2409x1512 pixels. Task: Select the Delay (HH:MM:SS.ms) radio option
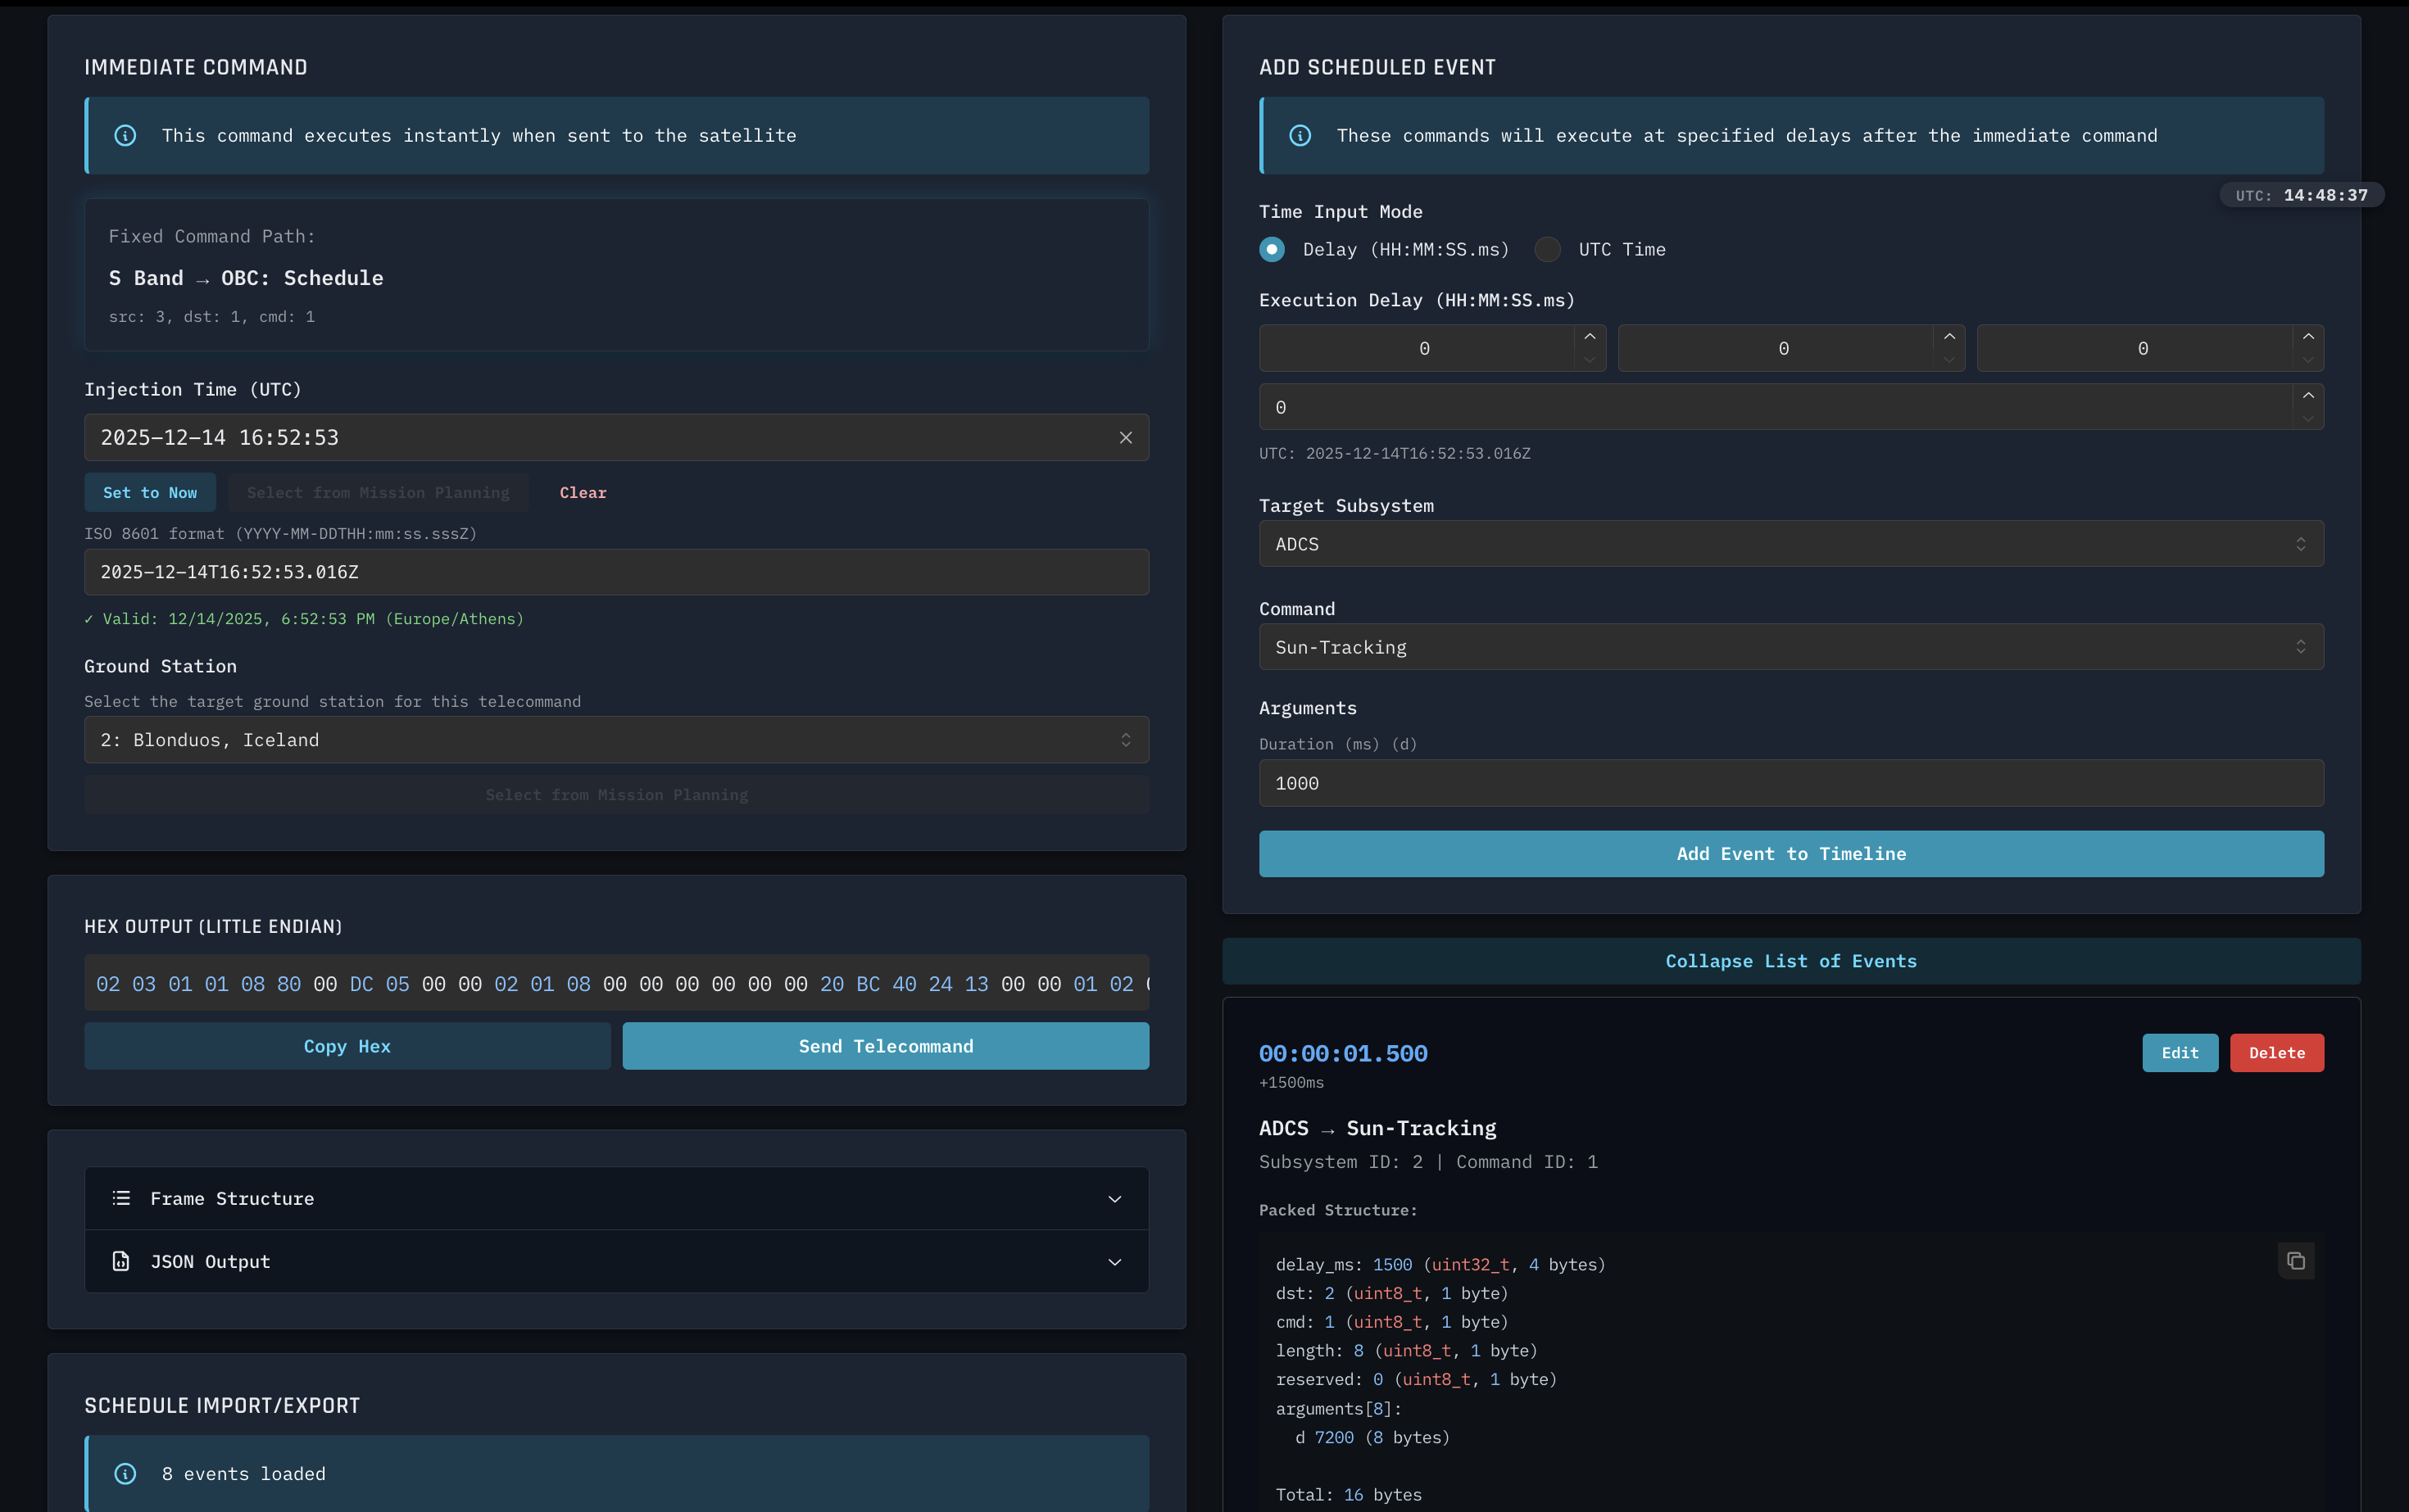(x=1272, y=250)
